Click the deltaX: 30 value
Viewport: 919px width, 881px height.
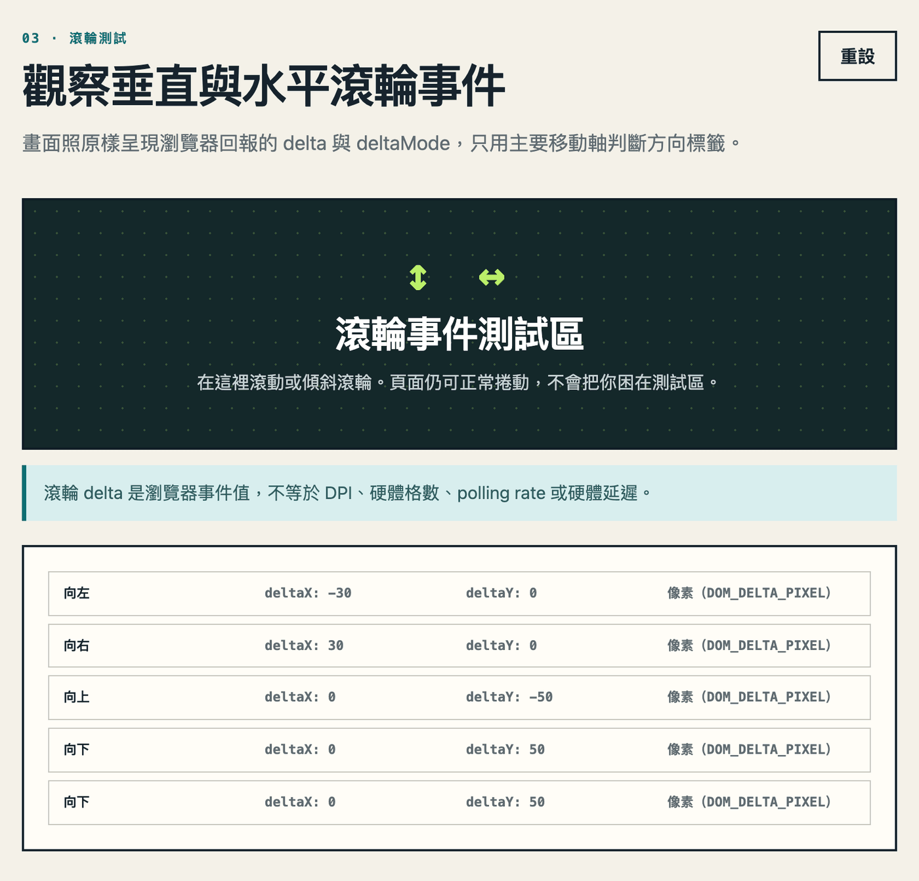(304, 646)
